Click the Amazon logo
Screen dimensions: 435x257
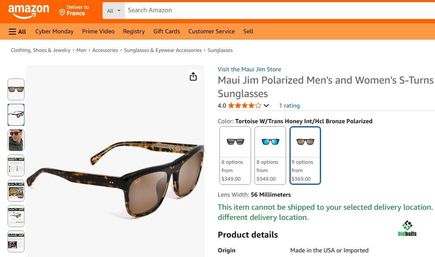28,11
